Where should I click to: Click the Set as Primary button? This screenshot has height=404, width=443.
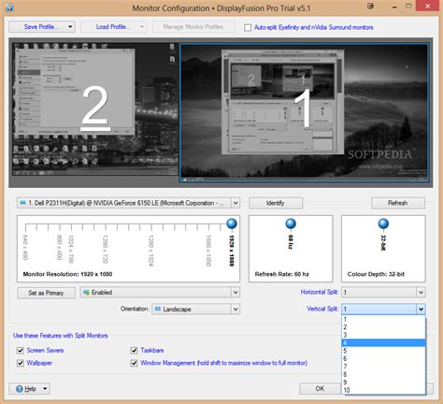[46, 293]
